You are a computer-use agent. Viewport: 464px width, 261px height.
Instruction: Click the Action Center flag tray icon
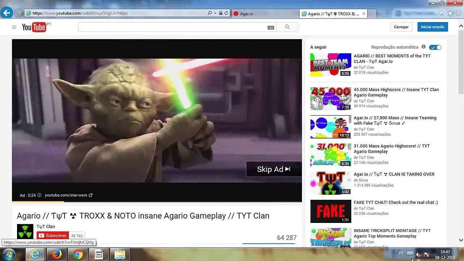[427, 254]
